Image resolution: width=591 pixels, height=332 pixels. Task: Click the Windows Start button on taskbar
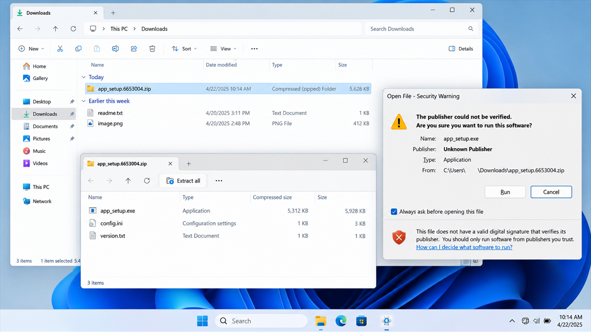(x=202, y=321)
